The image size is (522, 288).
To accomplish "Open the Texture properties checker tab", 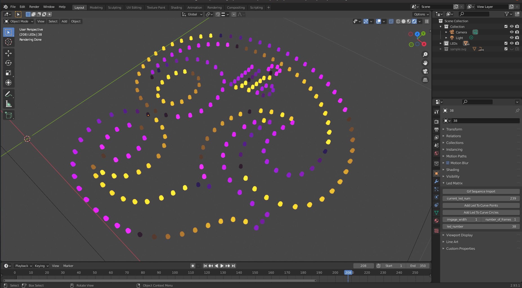I will pyautogui.click(x=436, y=231).
